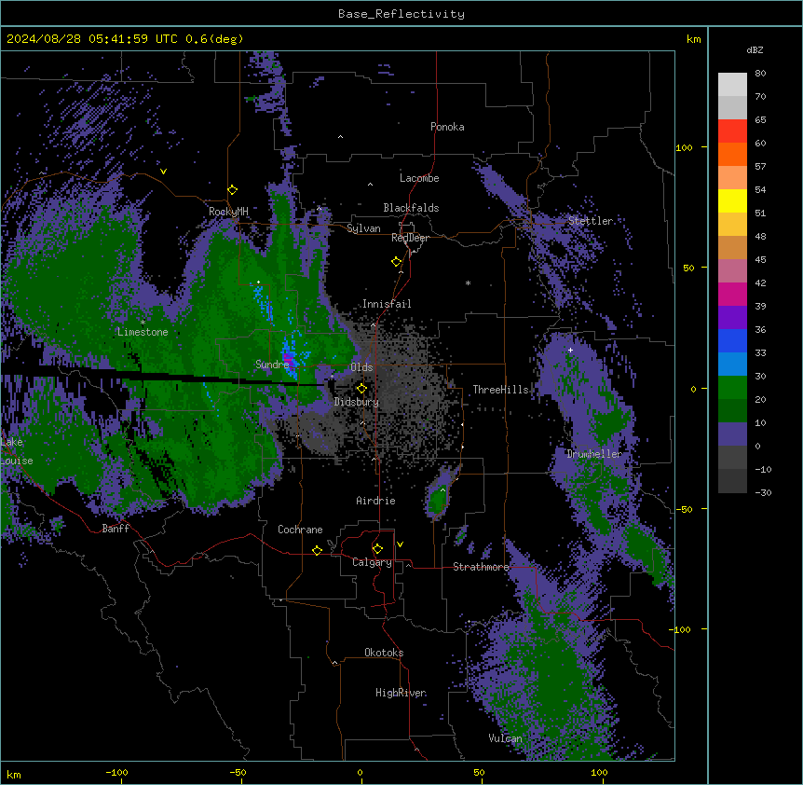Select the Drumheller label
Image resolution: width=803 pixels, height=785 pixels.
594,454
